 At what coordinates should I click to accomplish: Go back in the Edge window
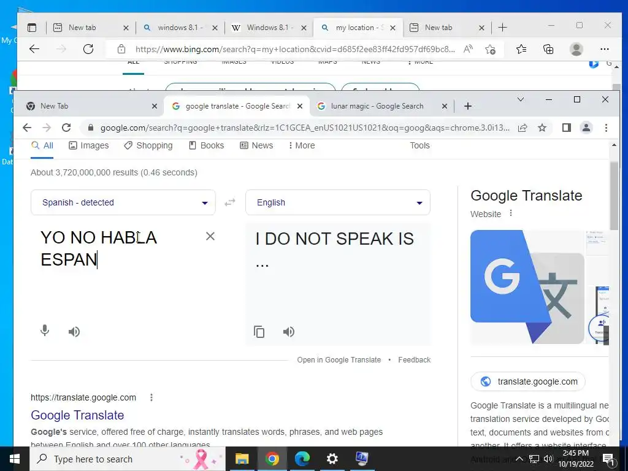(34, 49)
